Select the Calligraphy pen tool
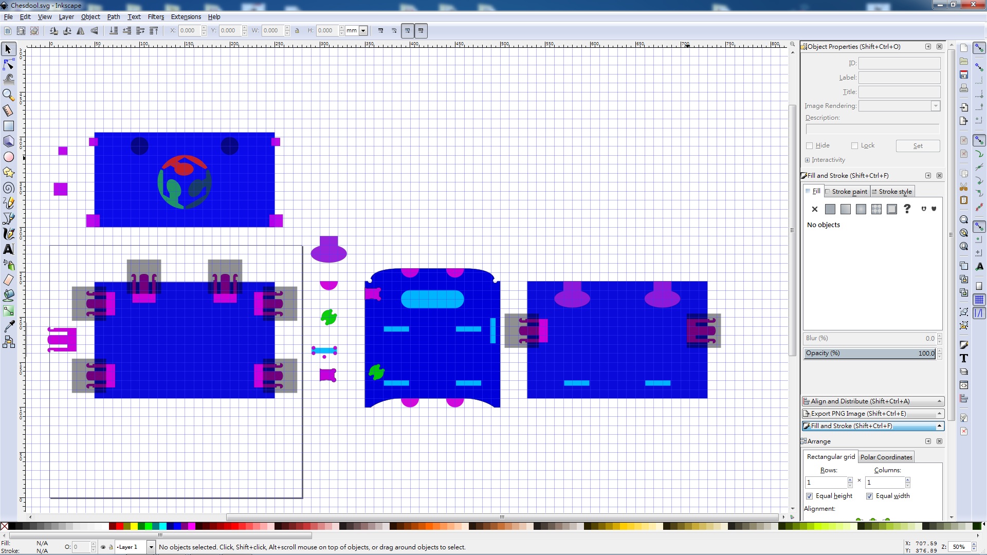Screen dimensions: 987x555 point(9,234)
